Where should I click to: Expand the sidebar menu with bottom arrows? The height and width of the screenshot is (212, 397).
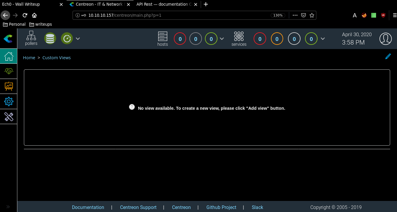[x=8, y=207]
